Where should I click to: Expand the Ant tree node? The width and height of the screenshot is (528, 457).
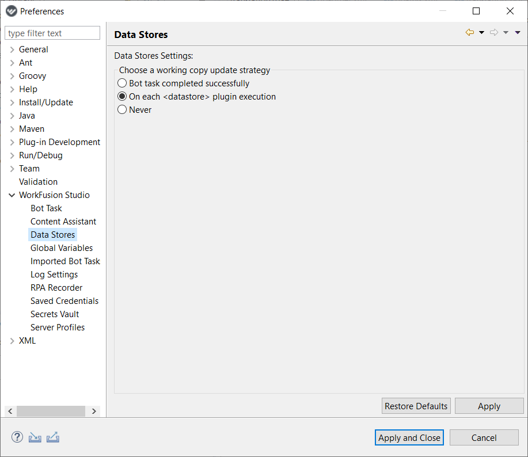(x=12, y=63)
